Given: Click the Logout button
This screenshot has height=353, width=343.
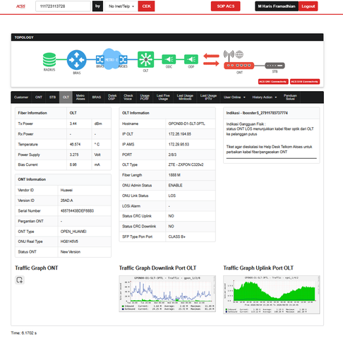Looking at the screenshot, I should point(308,6).
